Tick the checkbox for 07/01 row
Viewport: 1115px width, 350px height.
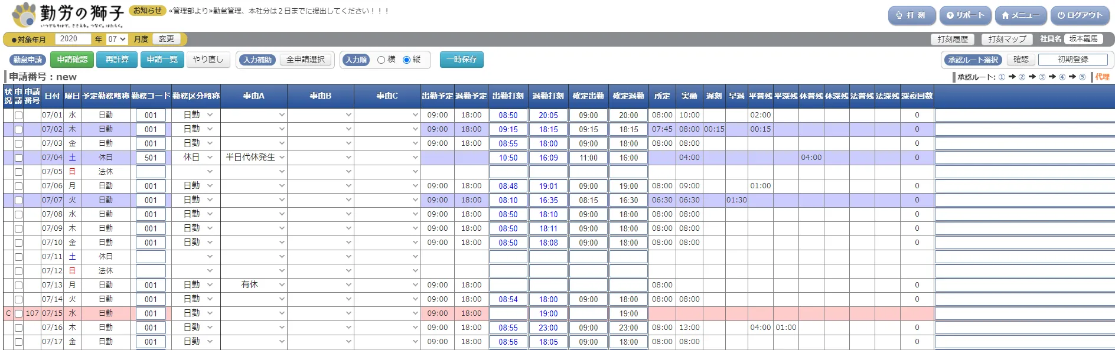(18, 115)
